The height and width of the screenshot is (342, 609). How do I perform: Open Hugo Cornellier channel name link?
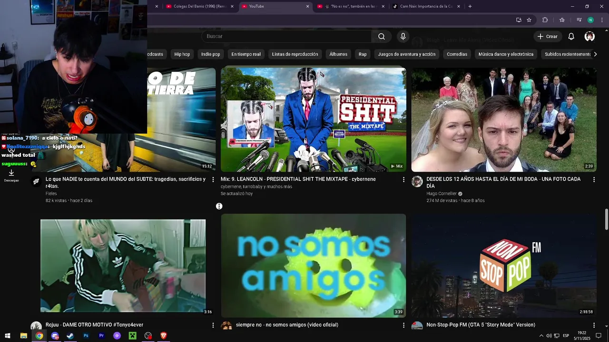(442, 194)
